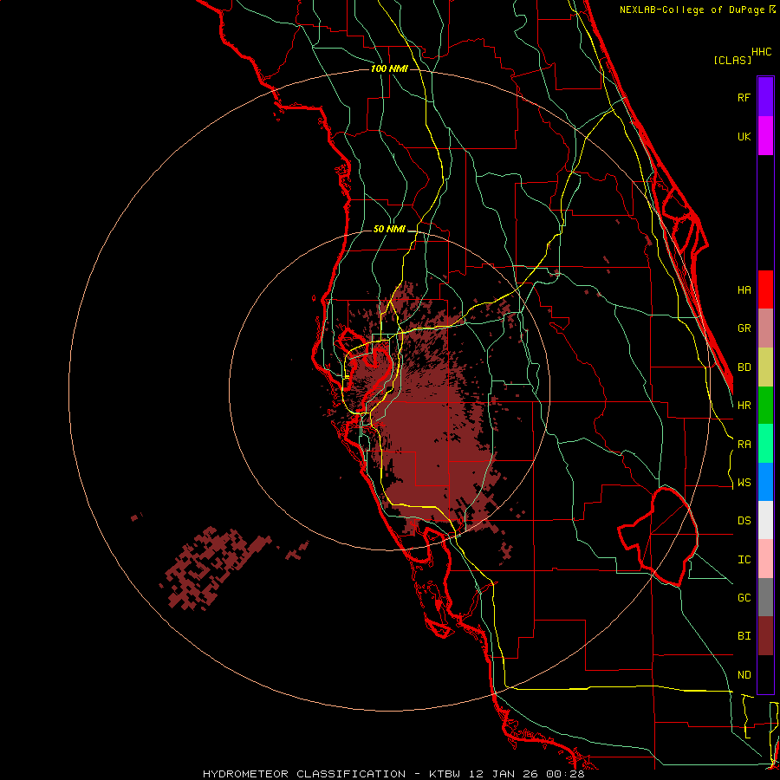Image resolution: width=780 pixels, height=780 pixels.
Task: Click the DS legend label
Action: tap(744, 521)
